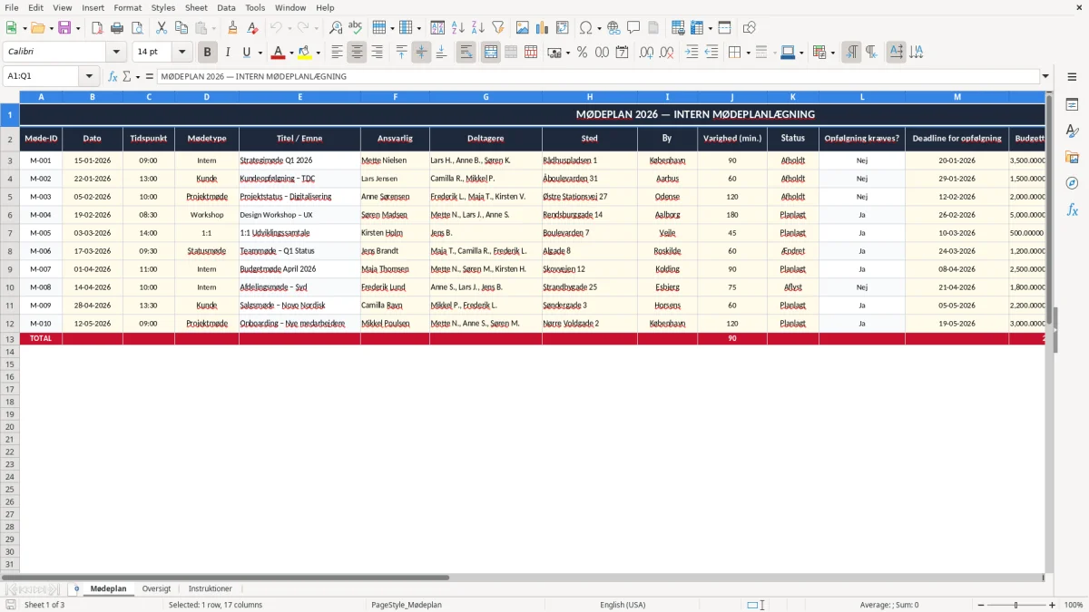Toggle the AutoFilter funnel icon
The height and width of the screenshot is (612, 1089).
coord(497,28)
